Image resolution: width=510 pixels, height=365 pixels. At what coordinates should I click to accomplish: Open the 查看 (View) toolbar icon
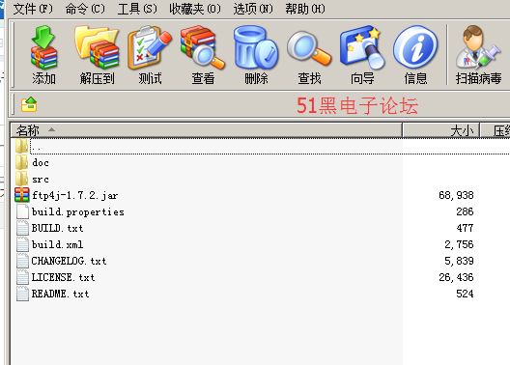click(203, 47)
